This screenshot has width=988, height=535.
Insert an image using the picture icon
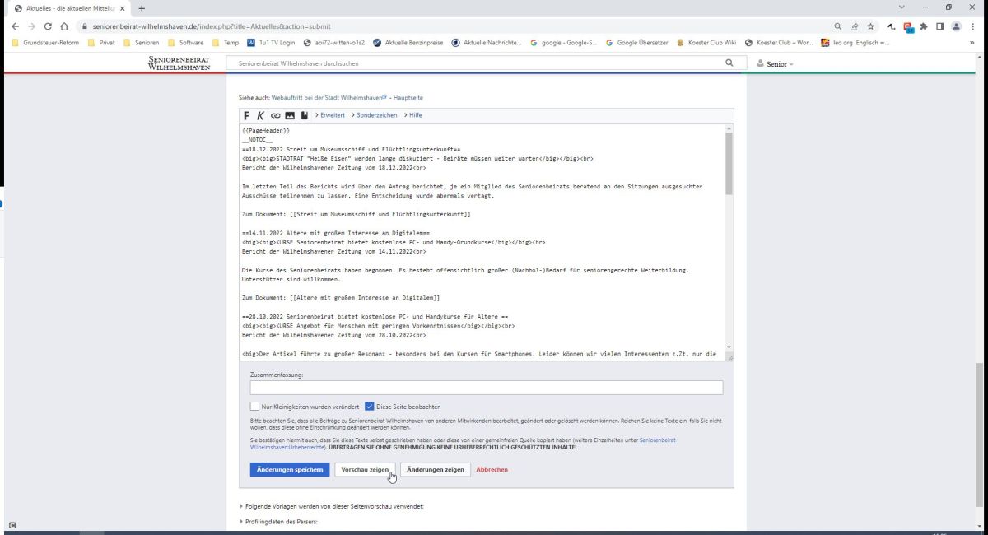[x=290, y=115]
